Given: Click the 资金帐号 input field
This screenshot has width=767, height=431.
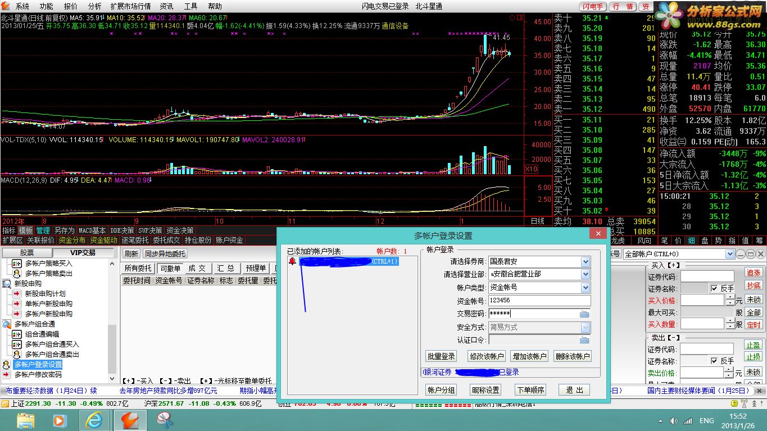Looking at the screenshot, I should (539, 301).
